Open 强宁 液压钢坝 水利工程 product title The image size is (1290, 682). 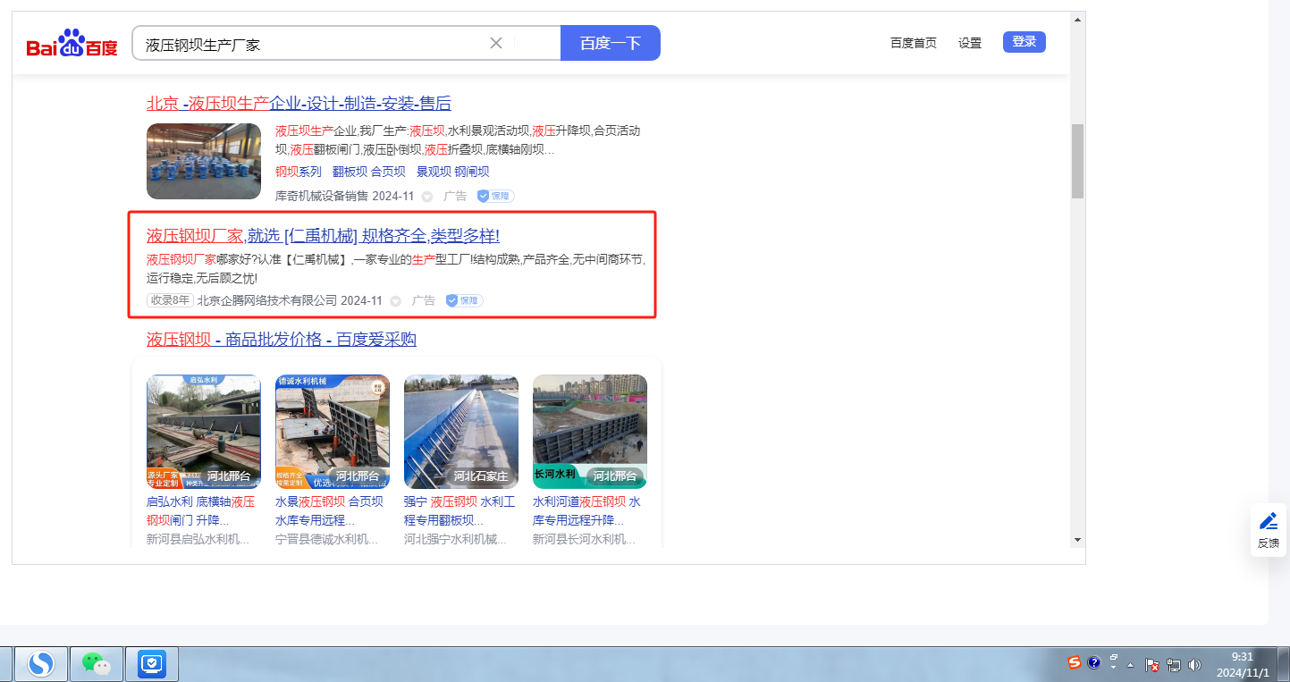[x=460, y=511]
